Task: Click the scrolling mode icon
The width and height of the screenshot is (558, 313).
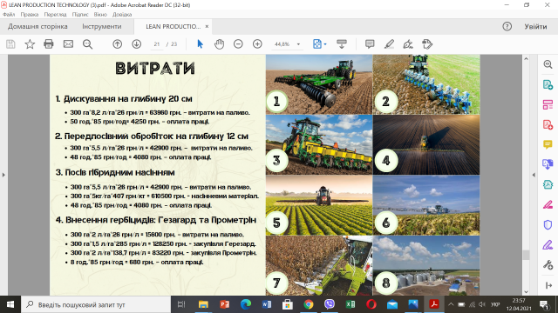Action: tap(342, 44)
